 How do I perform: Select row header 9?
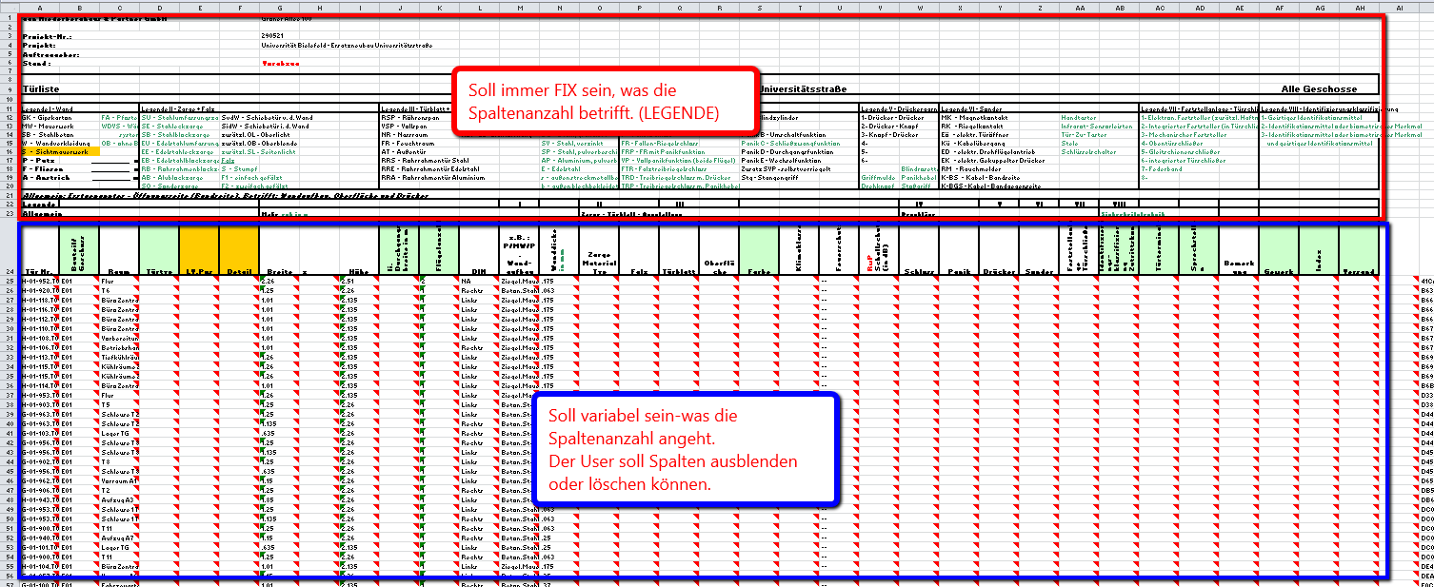pyautogui.click(x=10, y=88)
